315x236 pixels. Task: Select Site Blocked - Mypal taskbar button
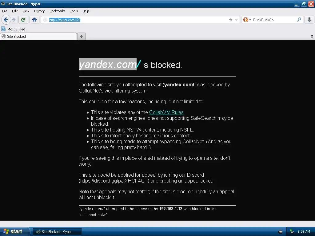tap(57, 232)
